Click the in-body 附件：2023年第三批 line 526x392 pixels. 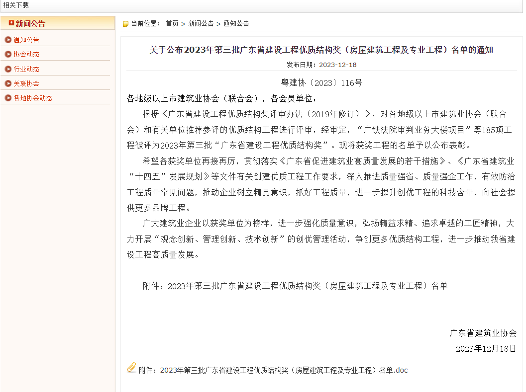295,286
